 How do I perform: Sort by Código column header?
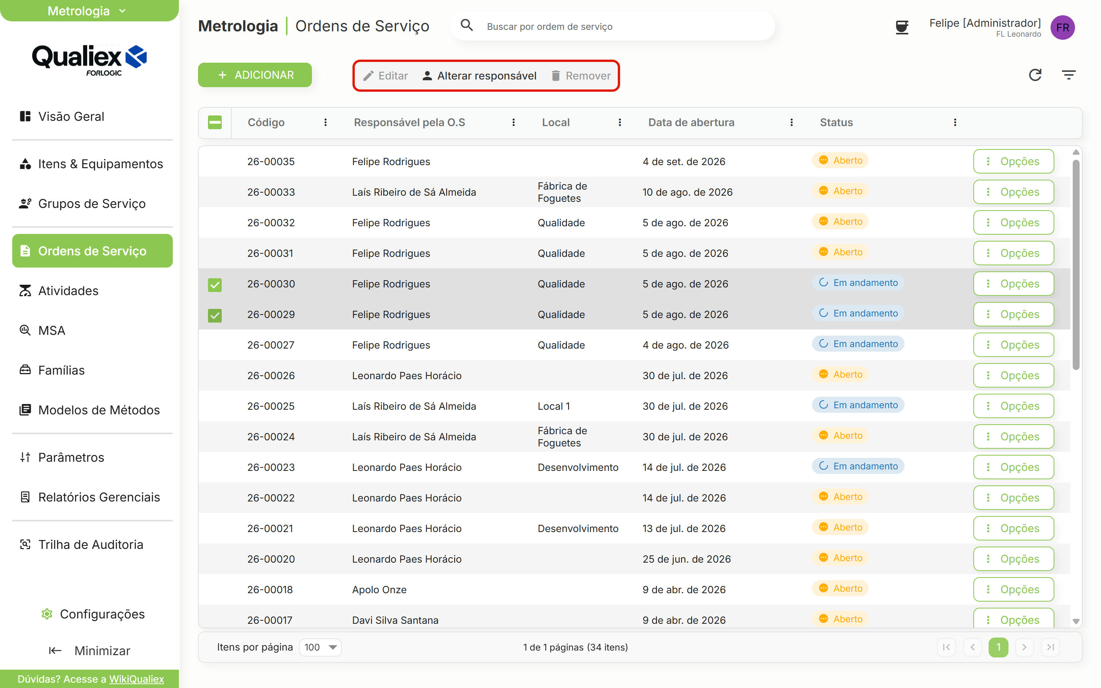pos(266,122)
